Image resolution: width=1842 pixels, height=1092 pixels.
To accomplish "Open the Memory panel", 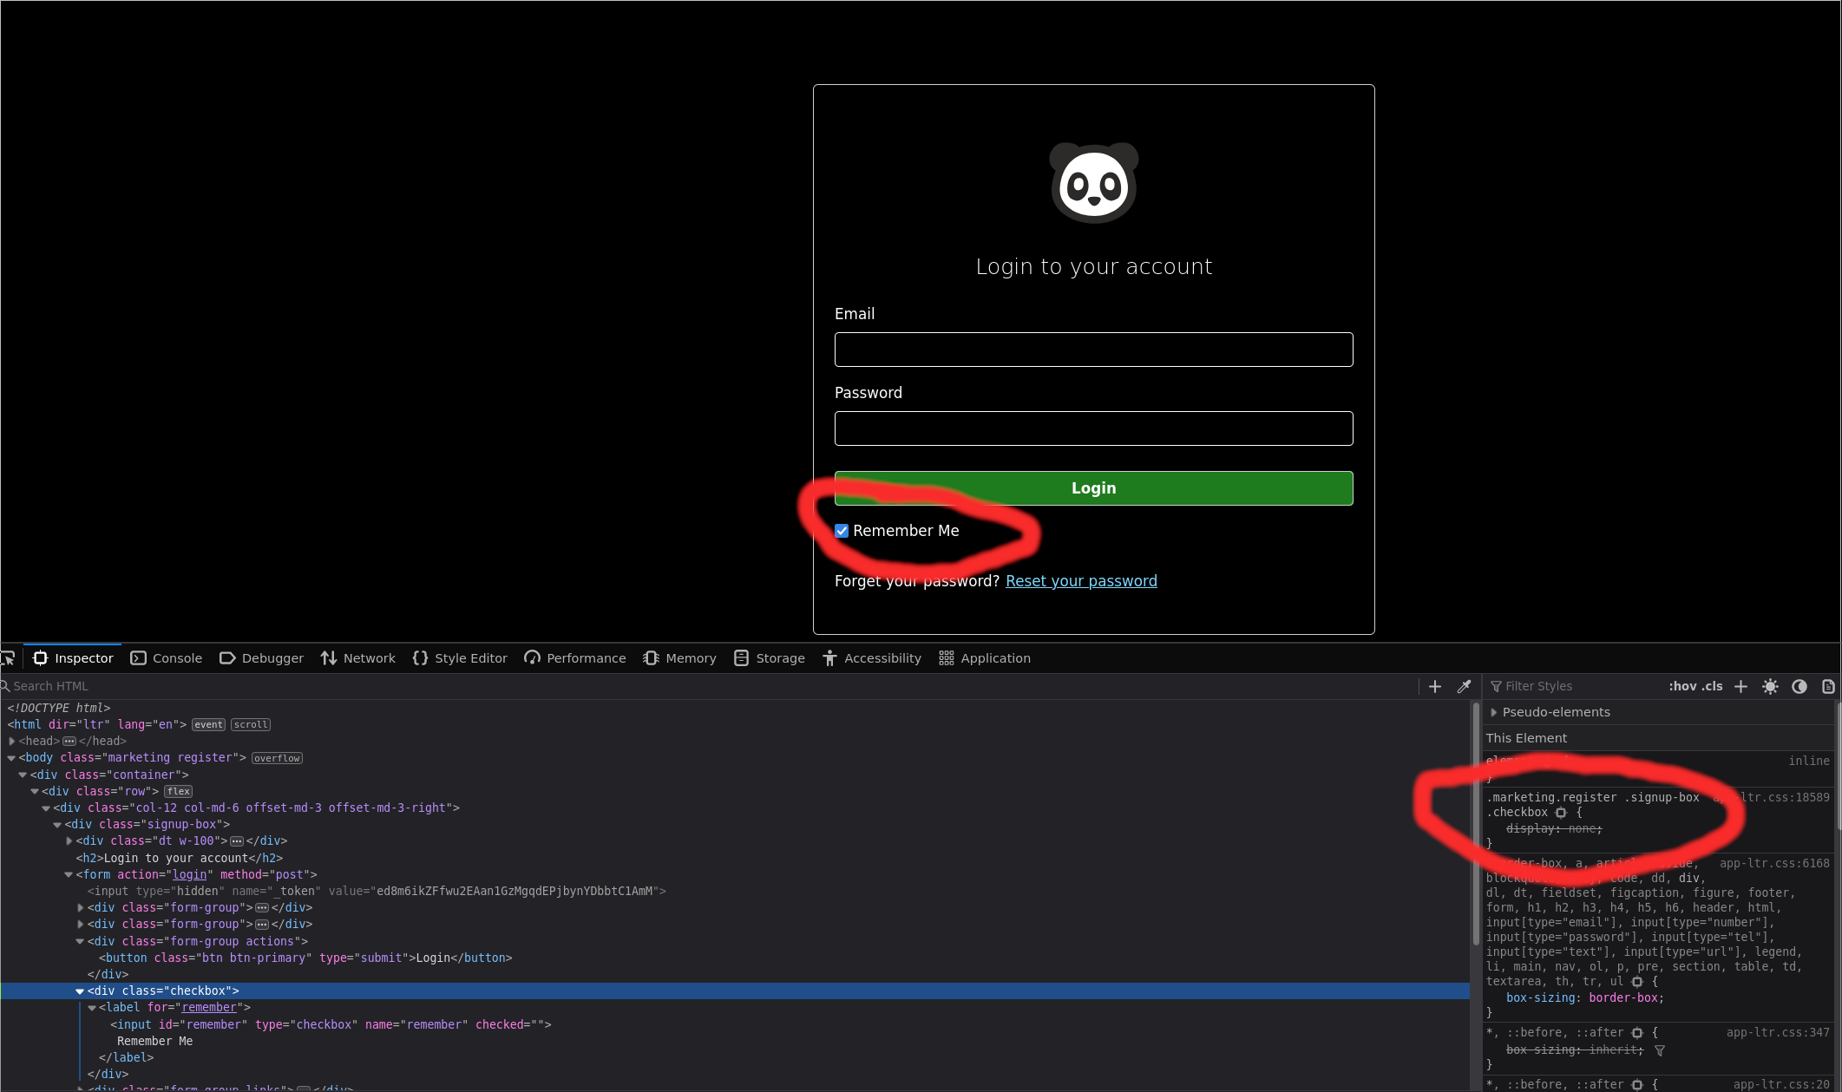I will point(680,658).
